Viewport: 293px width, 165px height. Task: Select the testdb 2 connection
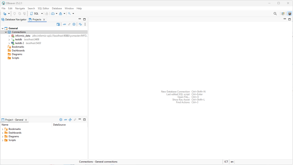[19, 43]
